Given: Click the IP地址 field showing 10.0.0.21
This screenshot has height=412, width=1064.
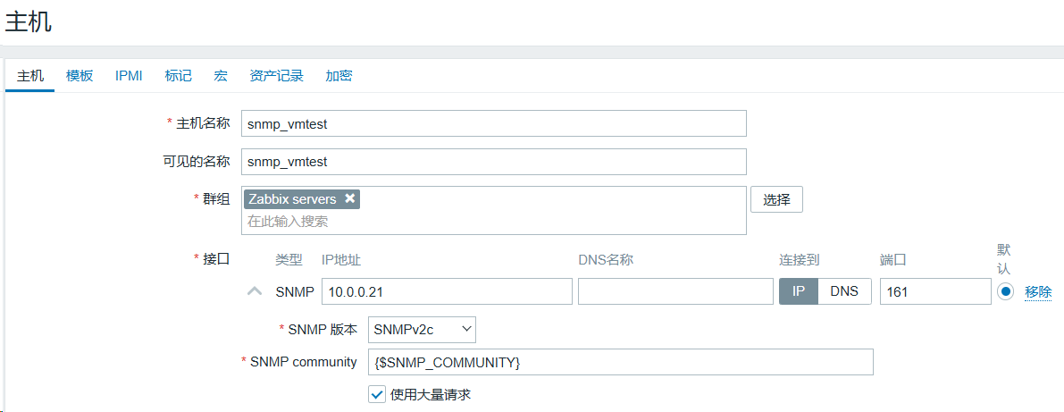Looking at the screenshot, I should [447, 291].
